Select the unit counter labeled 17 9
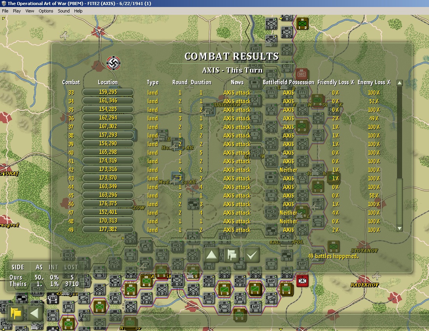This screenshot has height=331, width=429. coord(52,315)
